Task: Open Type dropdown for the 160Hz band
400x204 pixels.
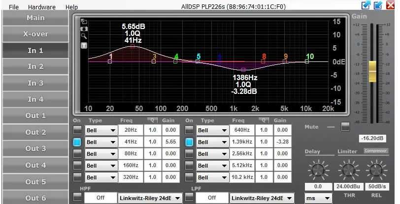Action: [x=101, y=165]
